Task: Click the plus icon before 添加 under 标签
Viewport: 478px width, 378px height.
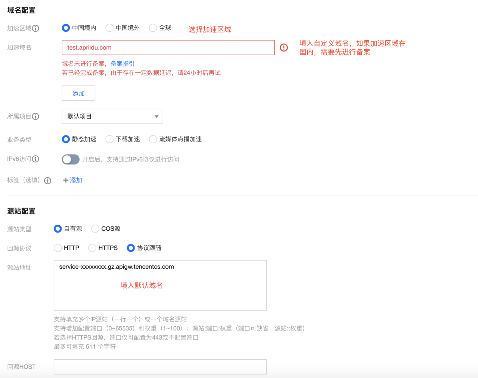Action: [x=66, y=180]
